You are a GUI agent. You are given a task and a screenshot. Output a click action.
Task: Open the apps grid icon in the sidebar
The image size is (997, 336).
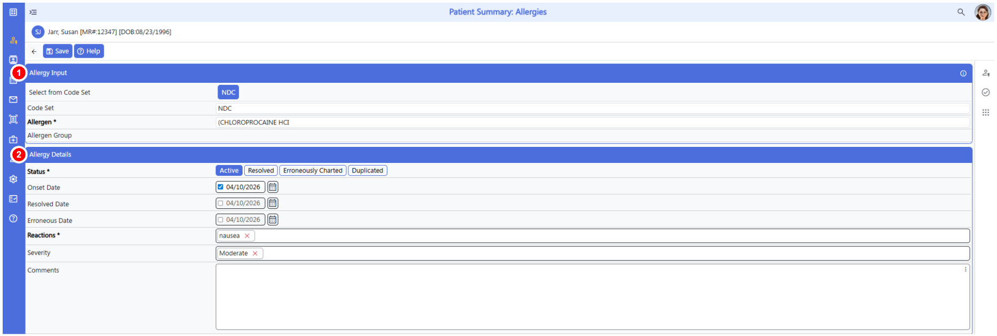pos(13,12)
